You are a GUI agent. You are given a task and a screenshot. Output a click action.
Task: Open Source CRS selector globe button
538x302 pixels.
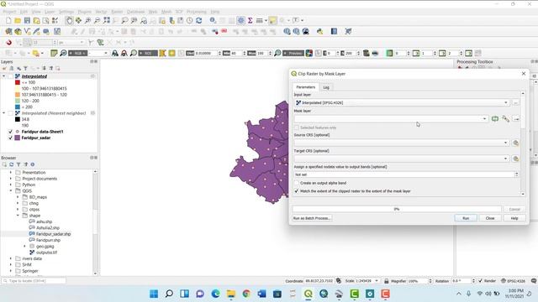(515, 143)
